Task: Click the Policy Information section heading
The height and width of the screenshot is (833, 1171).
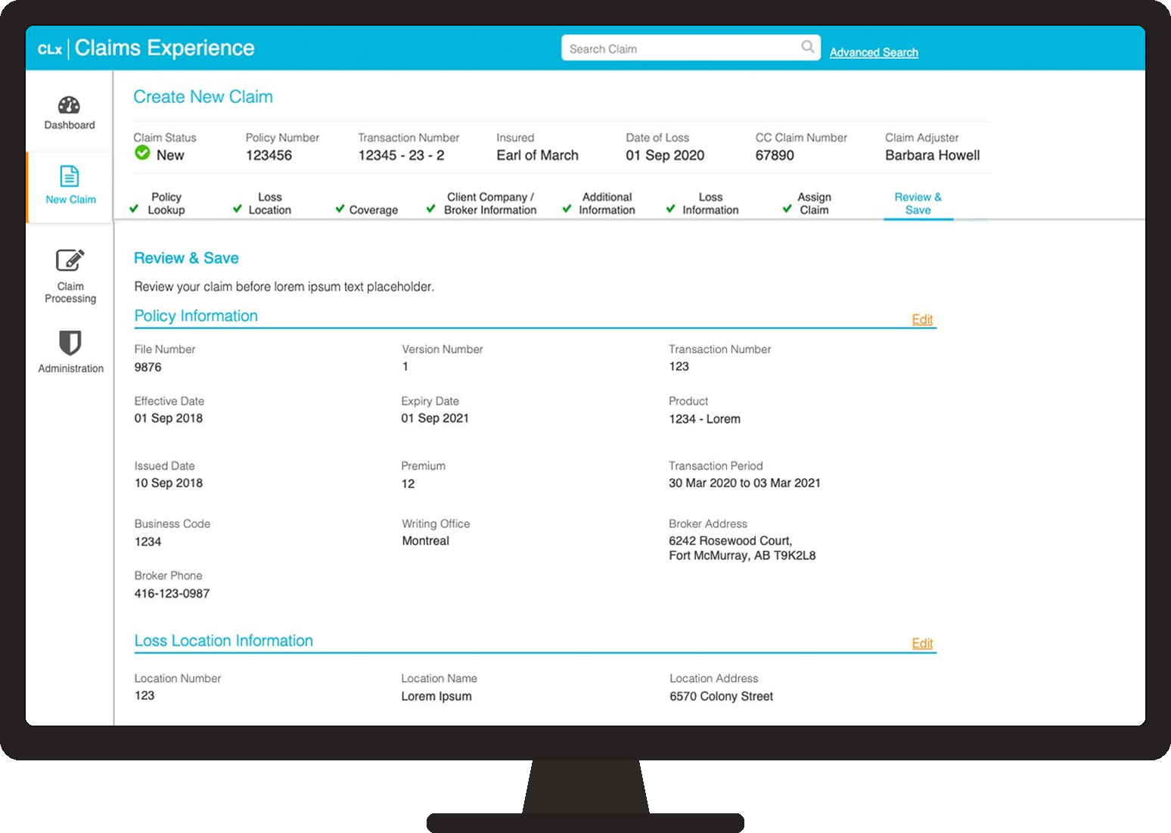Action: point(196,316)
